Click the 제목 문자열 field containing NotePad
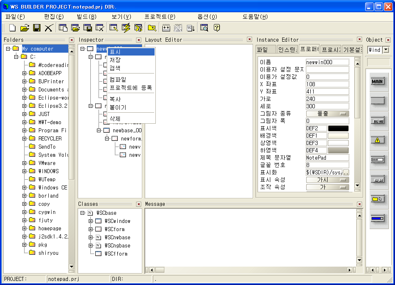Screen dimensions: 395x285 [x=328, y=158]
